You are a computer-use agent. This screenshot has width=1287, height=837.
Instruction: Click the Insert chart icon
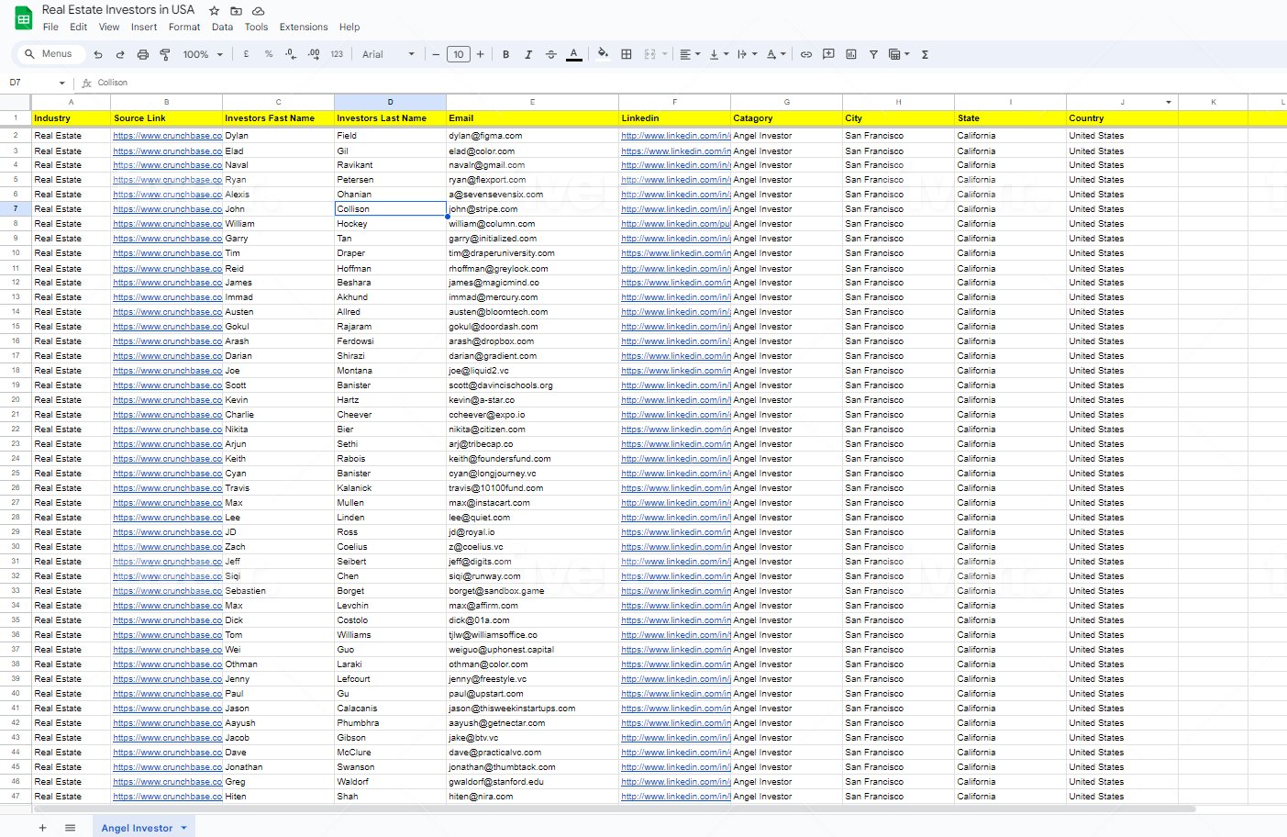pyautogui.click(x=851, y=54)
